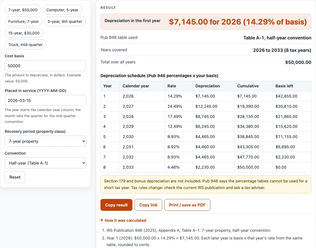
Task: Click the 'Basis left' column header
Action: 292,86
